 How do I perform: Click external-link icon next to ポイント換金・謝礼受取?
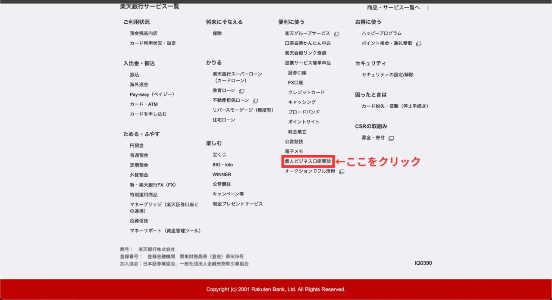pos(419,44)
